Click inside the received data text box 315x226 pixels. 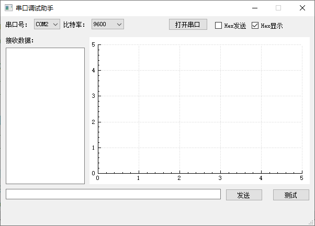click(x=45, y=116)
